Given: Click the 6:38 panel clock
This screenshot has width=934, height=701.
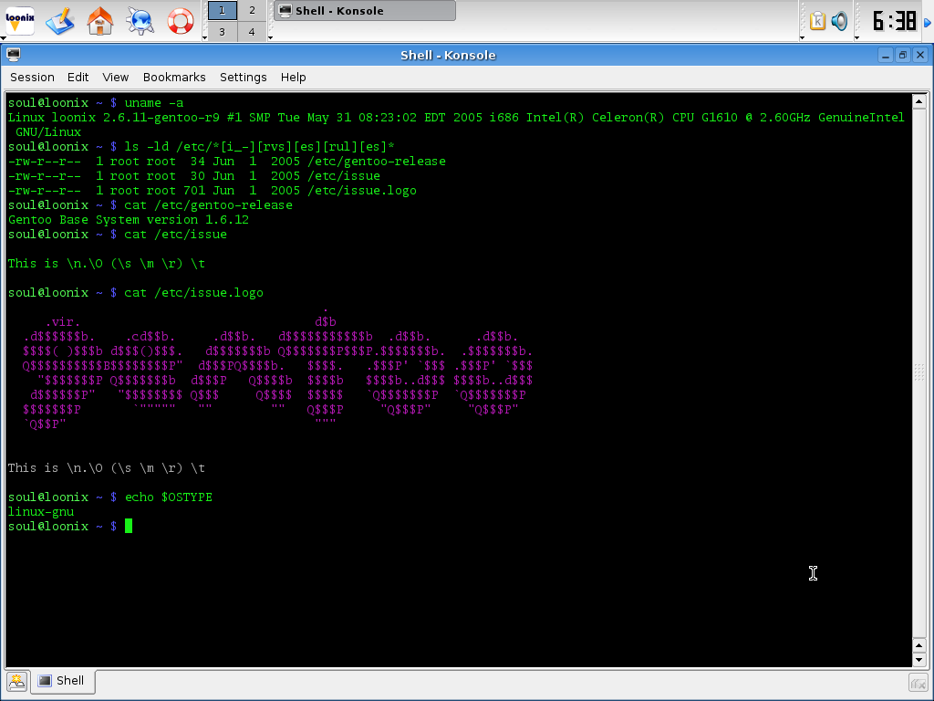Looking at the screenshot, I should [x=894, y=21].
